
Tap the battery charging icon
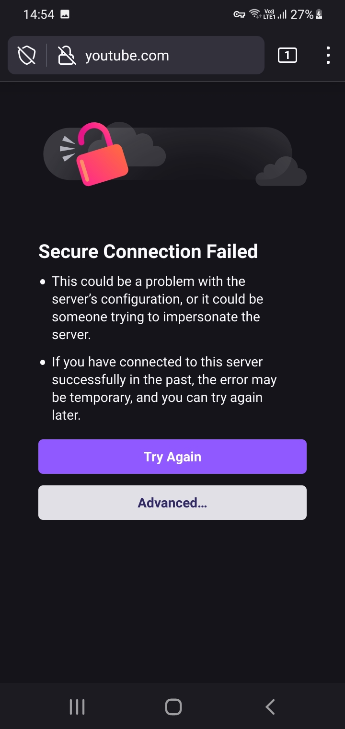pos(319,14)
